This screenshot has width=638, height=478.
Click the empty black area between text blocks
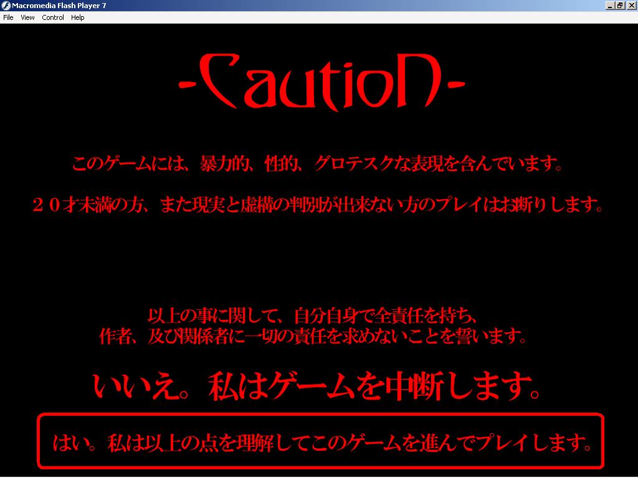(x=319, y=261)
